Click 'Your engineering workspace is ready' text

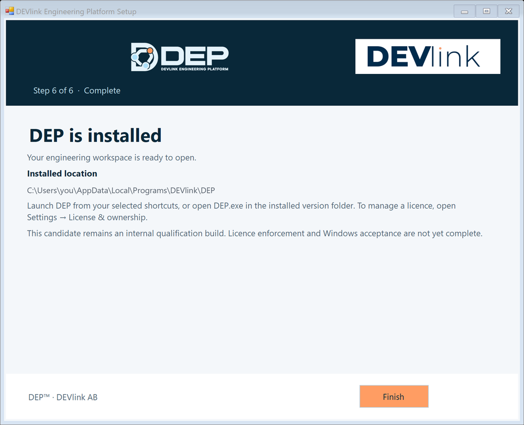(x=112, y=158)
